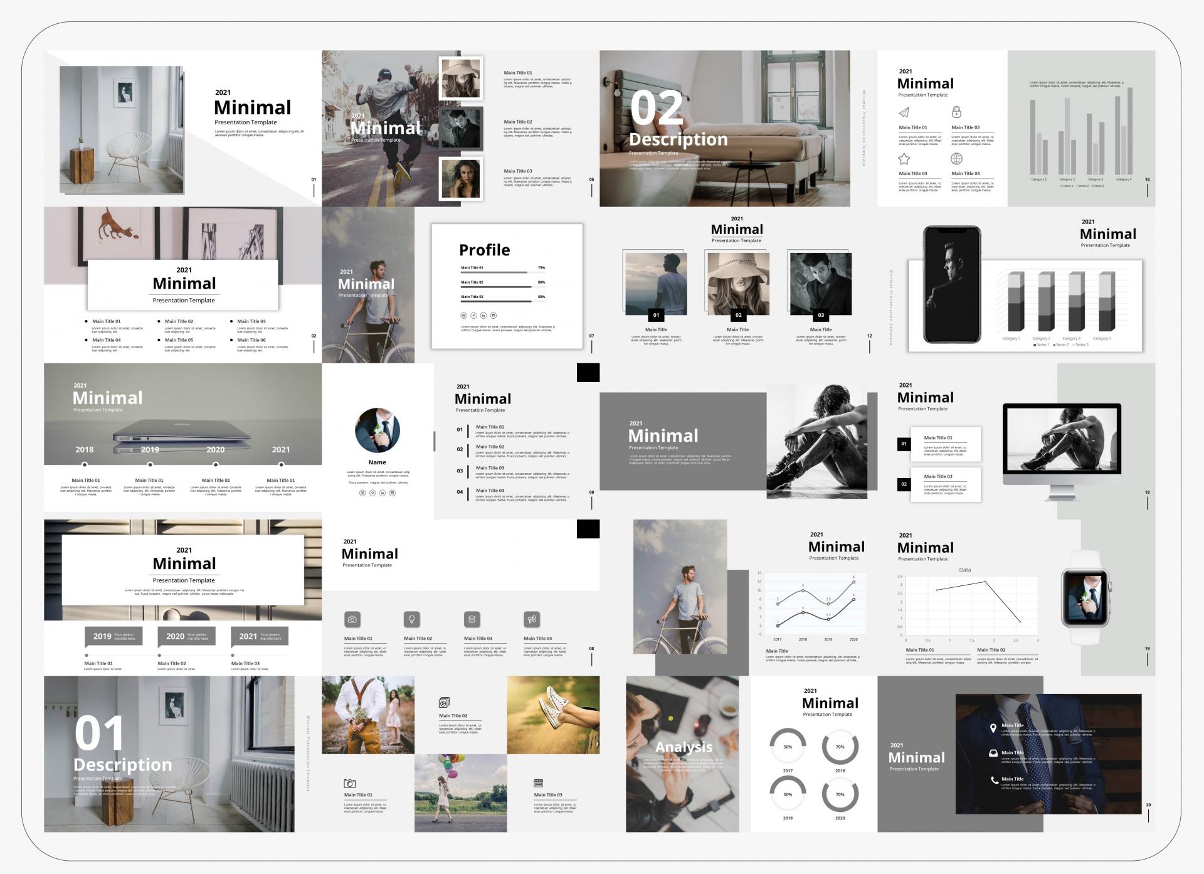
Task: Click the padlock icon above Main Title 02
Action: 956,112
